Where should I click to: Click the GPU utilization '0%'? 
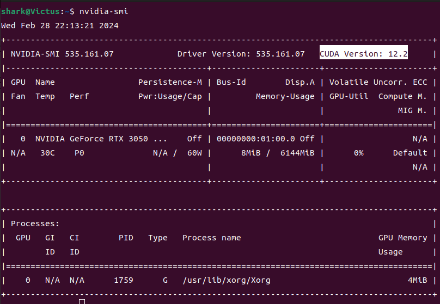point(359,153)
